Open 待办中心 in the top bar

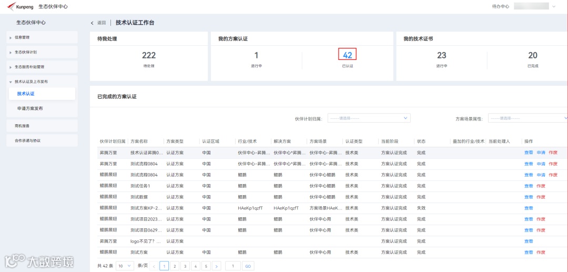pos(501,6)
